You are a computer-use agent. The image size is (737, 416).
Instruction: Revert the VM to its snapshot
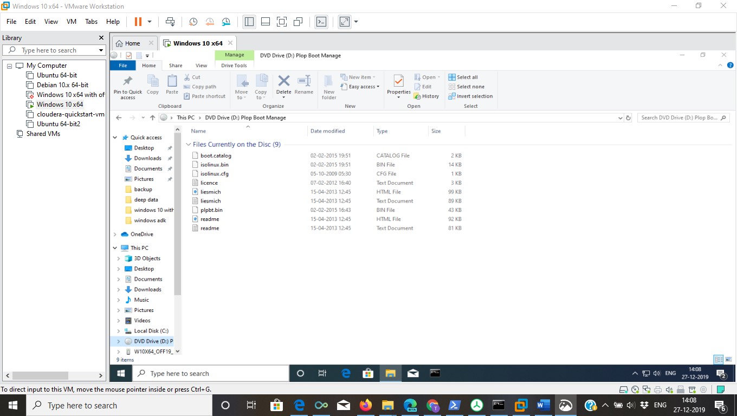[210, 22]
